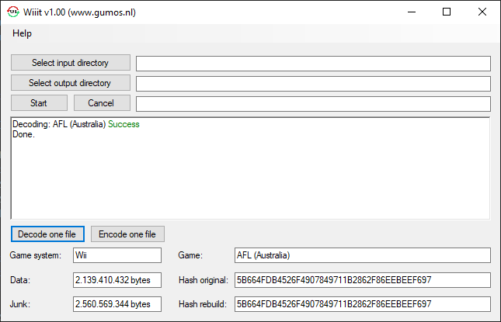
Task: Click the Wiiit app icon in title bar
Action: pos(13,12)
